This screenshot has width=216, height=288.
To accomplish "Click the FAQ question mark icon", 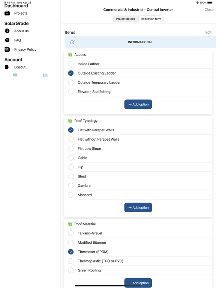I will click(x=7, y=40).
